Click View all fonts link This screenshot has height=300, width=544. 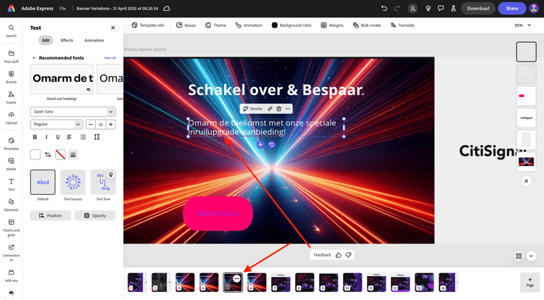click(x=110, y=58)
